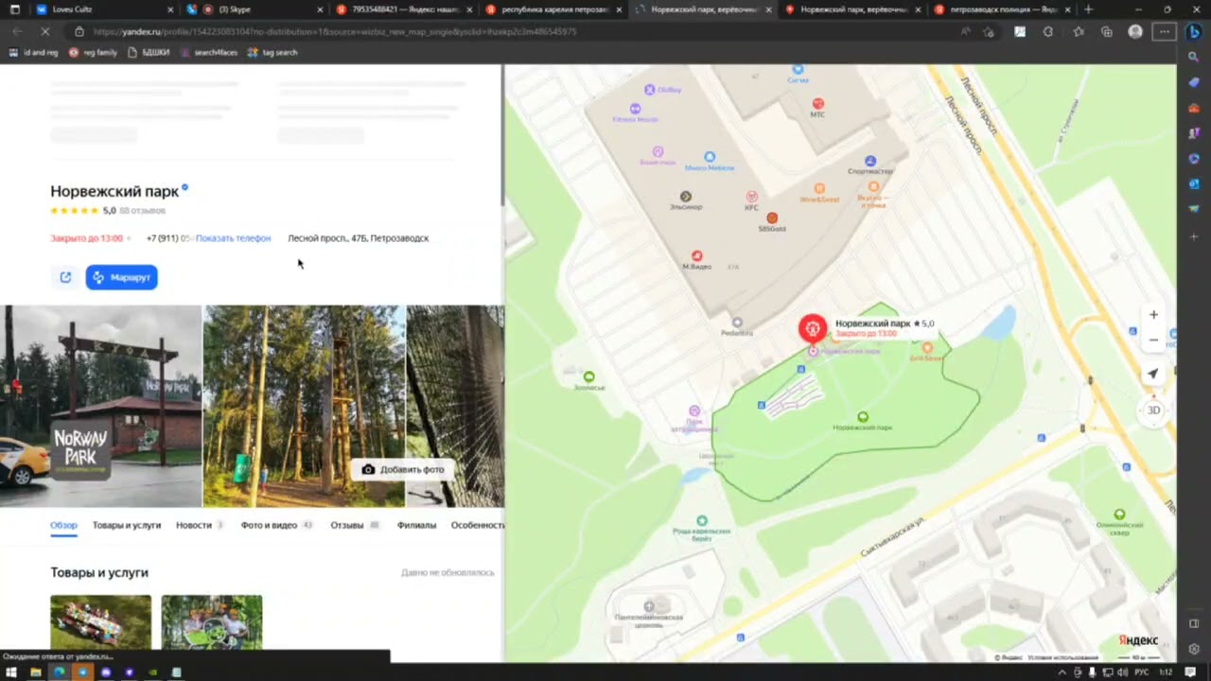Click the Fitness House marker on the map
Viewport: 1211px width, 681px height.
pos(634,108)
